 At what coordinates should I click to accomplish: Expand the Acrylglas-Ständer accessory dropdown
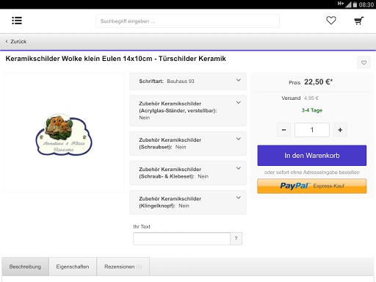pos(188,111)
